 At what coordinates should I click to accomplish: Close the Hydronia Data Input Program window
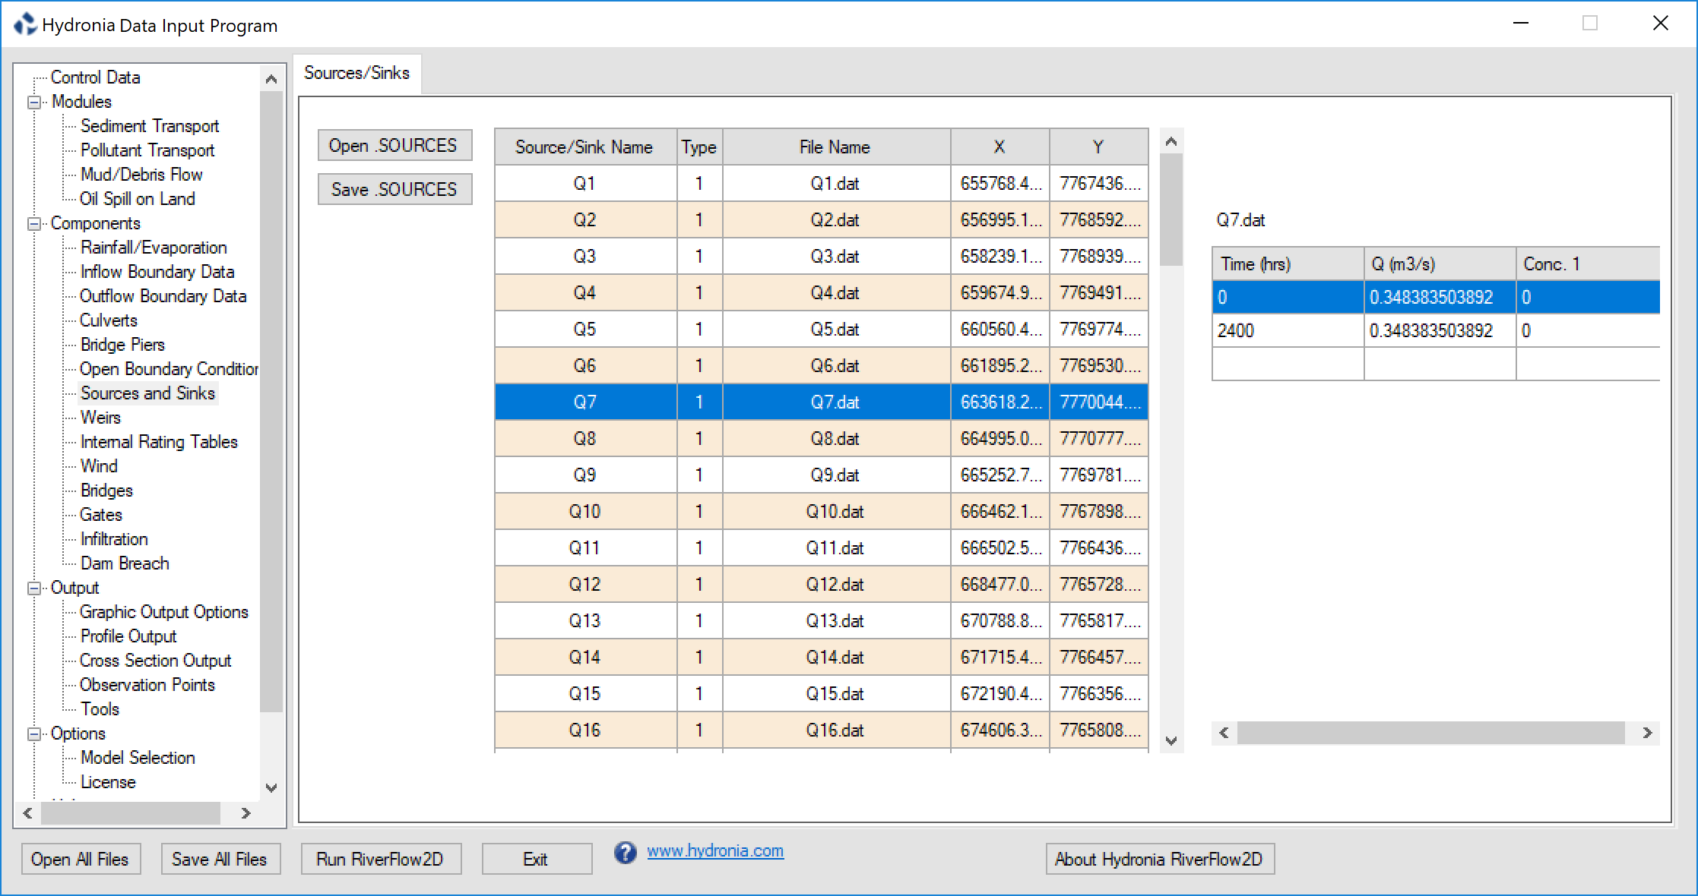1660,23
